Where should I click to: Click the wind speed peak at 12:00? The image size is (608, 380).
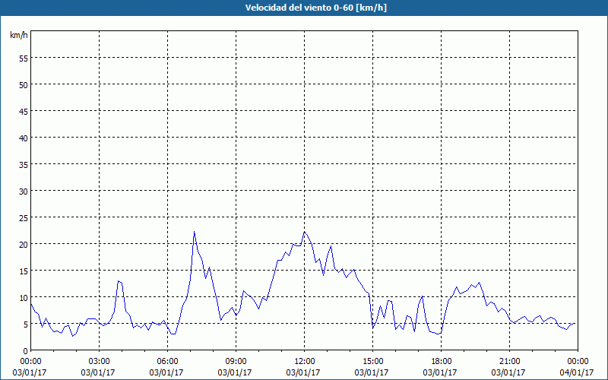click(x=305, y=232)
